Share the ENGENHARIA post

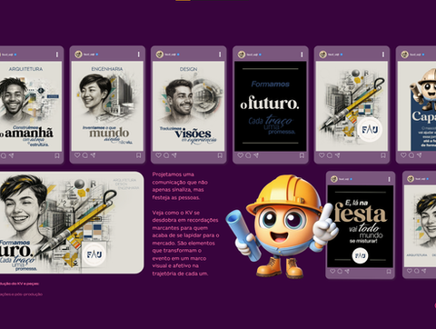tap(93, 155)
